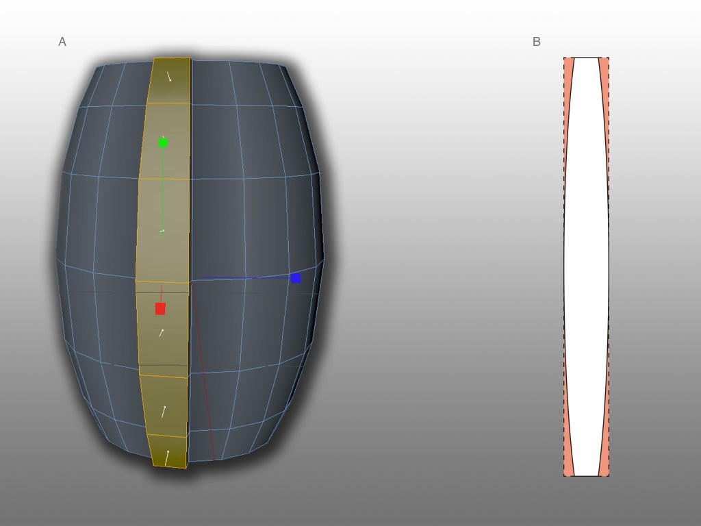
Task: Click the blue Z-axis gizmo handle
Action: point(296,278)
